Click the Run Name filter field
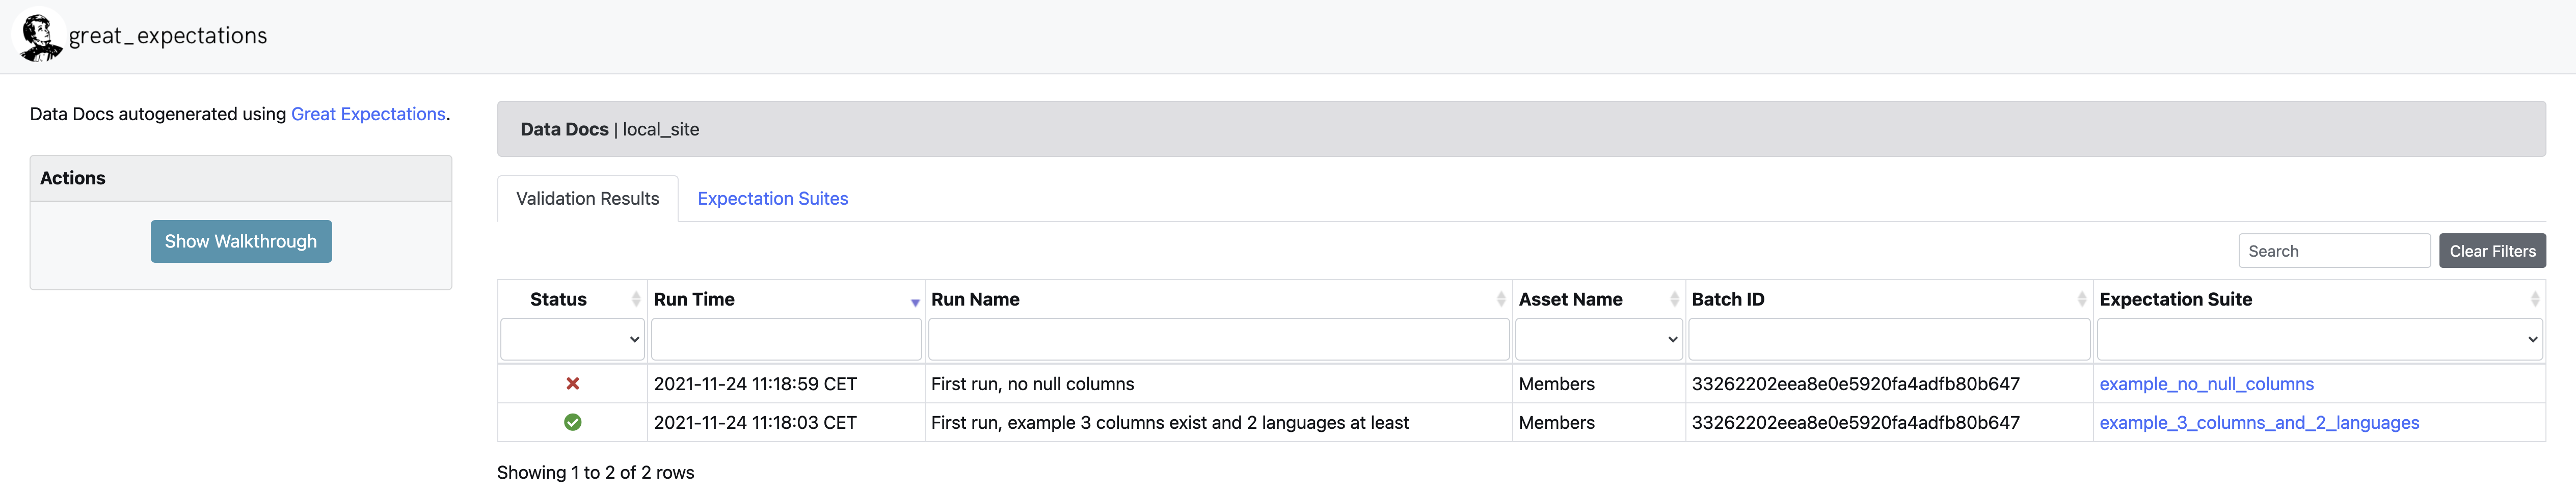Viewport: 2576px width, 493px height. coord(1218,340)
